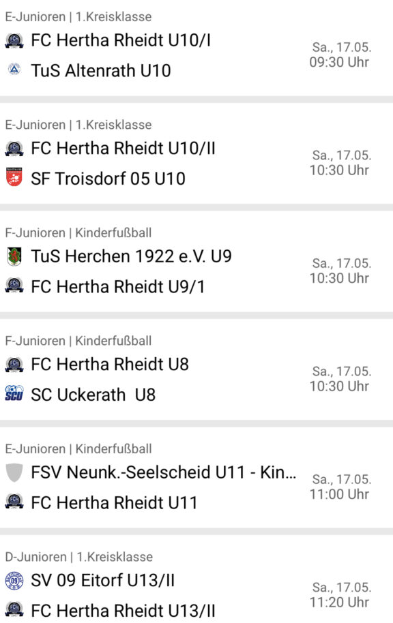Open team SC Uckerath U8

click(93, 395)
